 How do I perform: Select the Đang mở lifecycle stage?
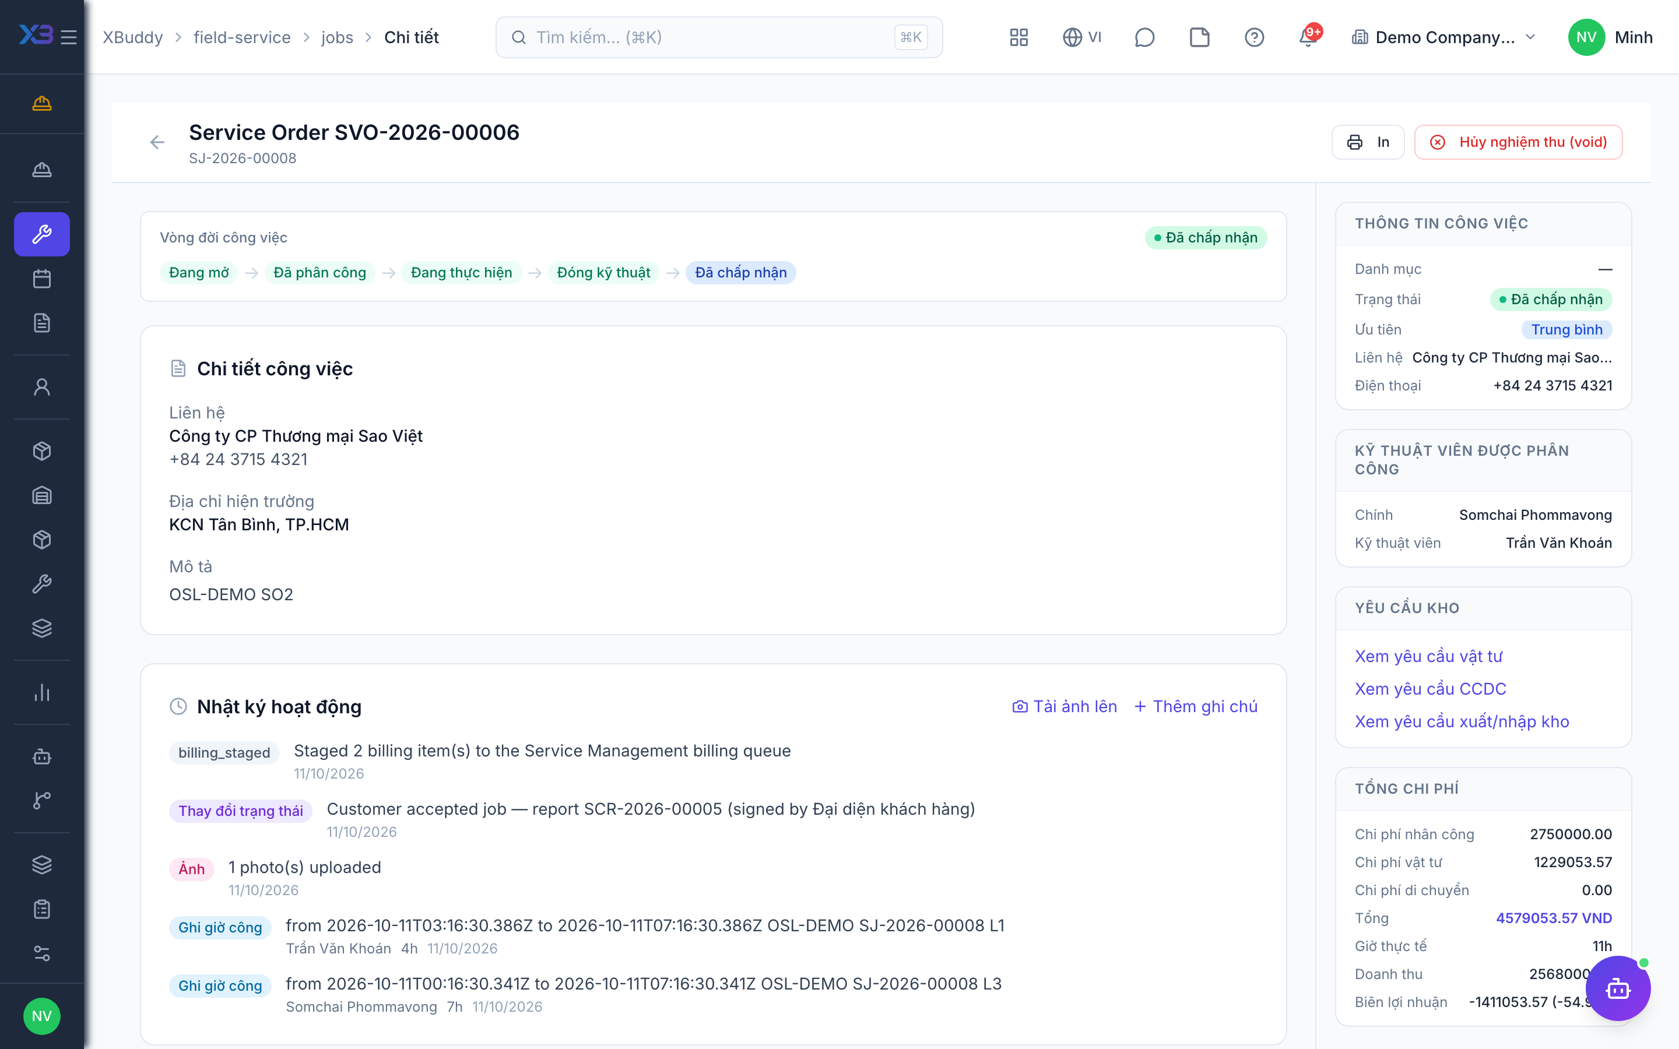coord(198,272)
